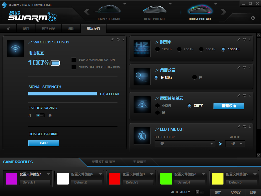Toggle the Energy Saving switch
The width and height of the screenshot is (261, 196).
point(40,115)
